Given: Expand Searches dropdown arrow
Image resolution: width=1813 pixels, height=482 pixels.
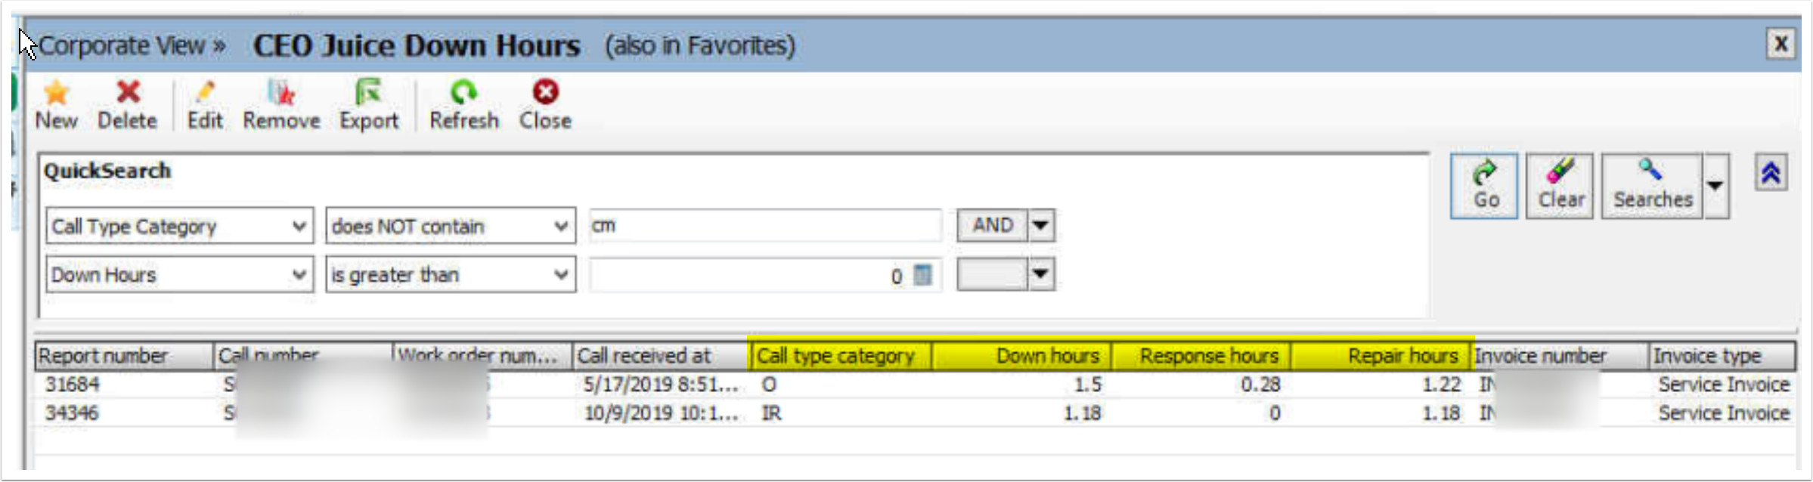Looking at the screenshot, I should tap(1715, 186).
